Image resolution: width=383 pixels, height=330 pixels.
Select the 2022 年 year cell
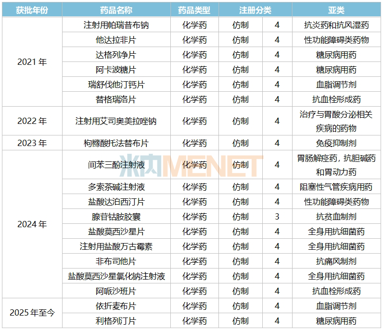[32, 121]
